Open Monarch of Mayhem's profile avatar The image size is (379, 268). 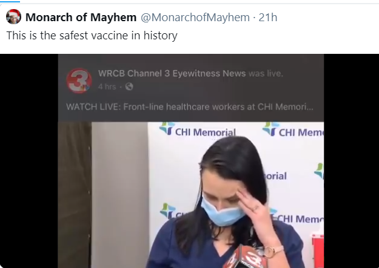click(x=13, y=17)
